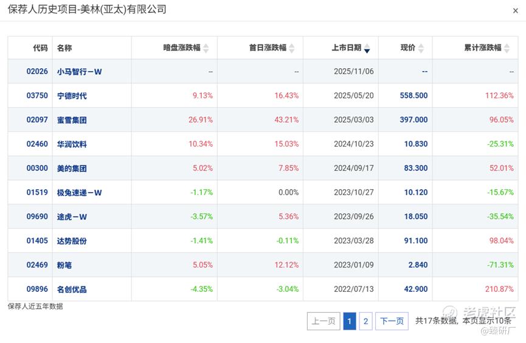The height and width of the screenshot is (343, 526).
Task: Open stock code 01519
Action: click(37, 192)
